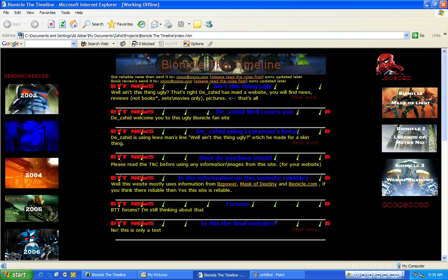The image size is (448, 280).
Task: Stop loading the page
Action: (51, 24)
